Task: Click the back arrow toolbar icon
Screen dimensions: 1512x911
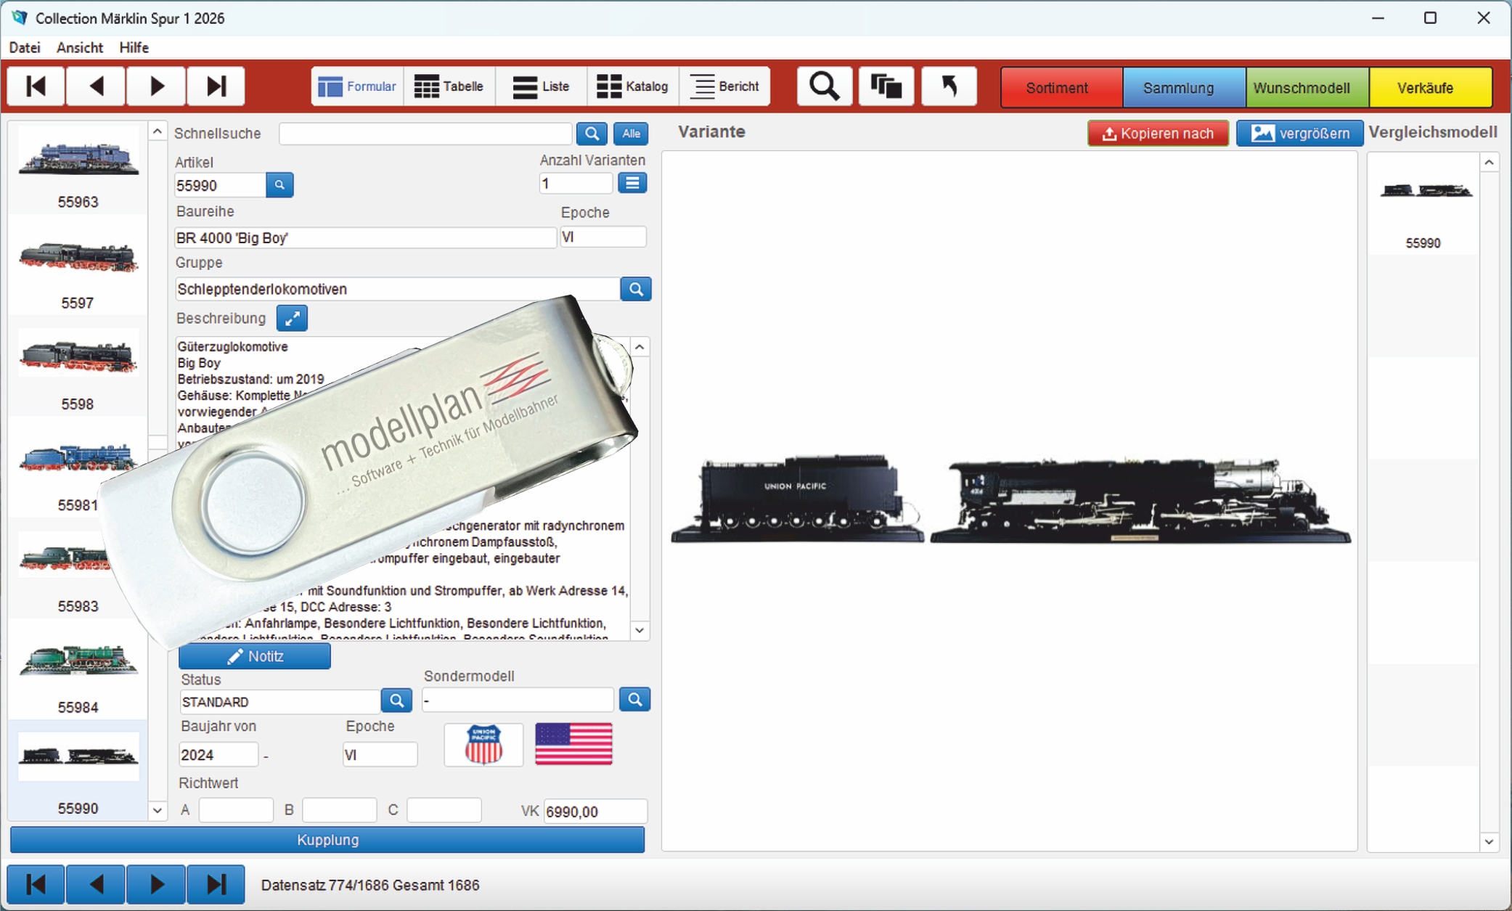Action: pos(948,86)
